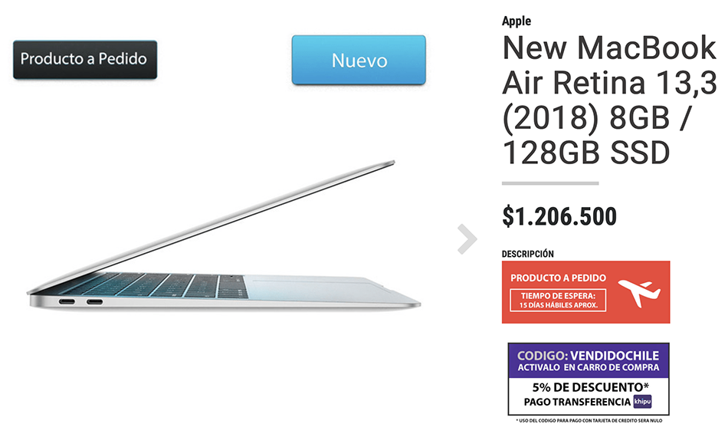Click the $1.206.500 price text
Image resolution: width=728 pixels, height=447 pixels.
click(559, 216)
